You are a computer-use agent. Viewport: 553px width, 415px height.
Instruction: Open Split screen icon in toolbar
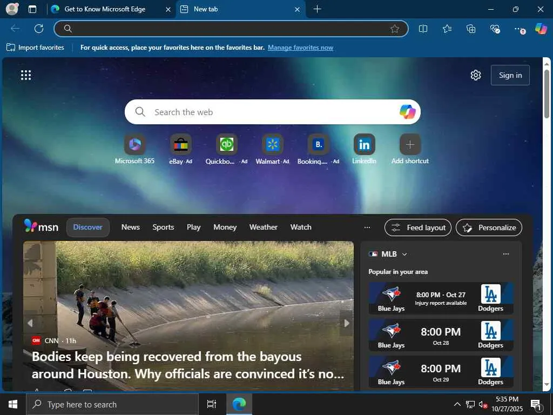tap(423, 29)
